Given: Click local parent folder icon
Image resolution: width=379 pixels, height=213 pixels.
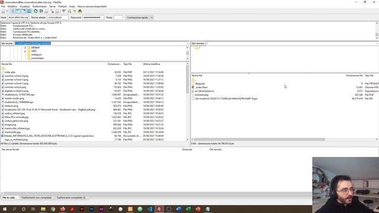Looking at the screenshot, I should [3, 69].
